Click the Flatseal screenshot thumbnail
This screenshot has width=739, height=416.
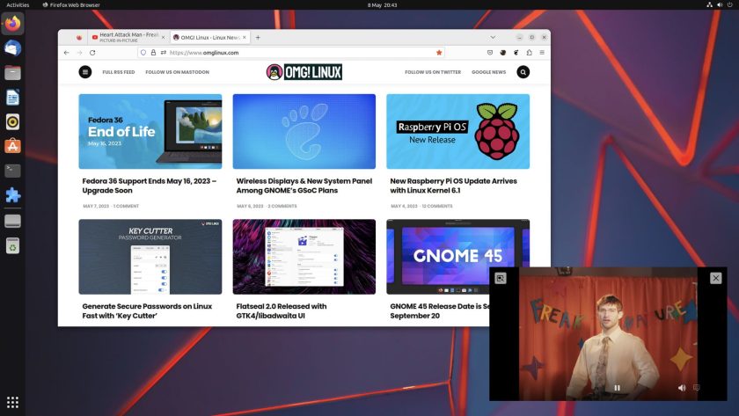tap(304, 257)
